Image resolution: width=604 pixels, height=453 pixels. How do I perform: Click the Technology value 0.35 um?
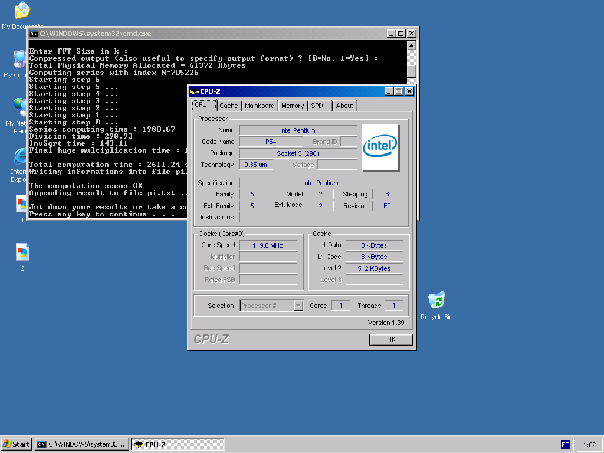click(256, 165)
